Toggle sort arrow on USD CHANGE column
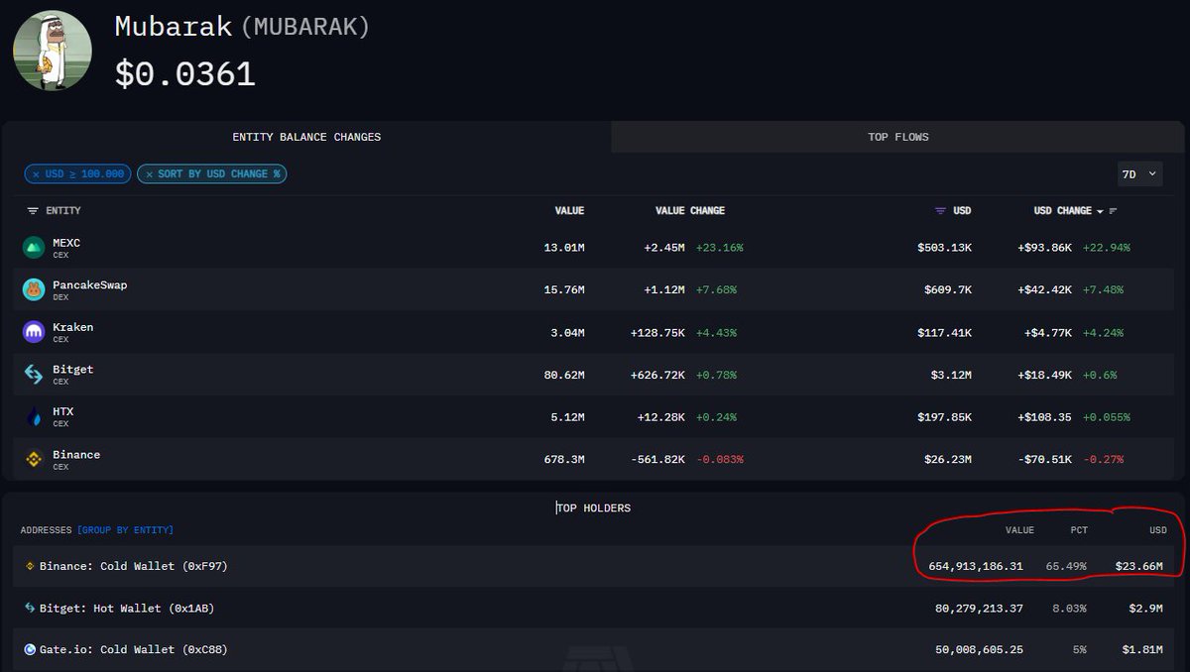The height and width of the screenshot is (672, 1190). tap(1100, 211)
